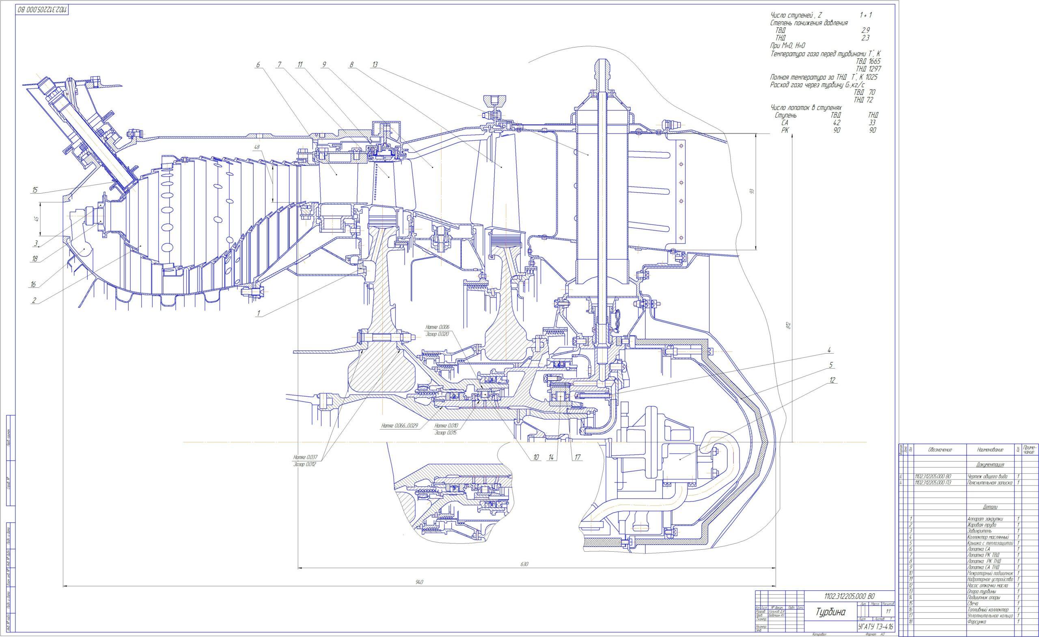Select callout number 13 at the top
This screenshot has width=1039, height=637.
[x=375, y=65]
